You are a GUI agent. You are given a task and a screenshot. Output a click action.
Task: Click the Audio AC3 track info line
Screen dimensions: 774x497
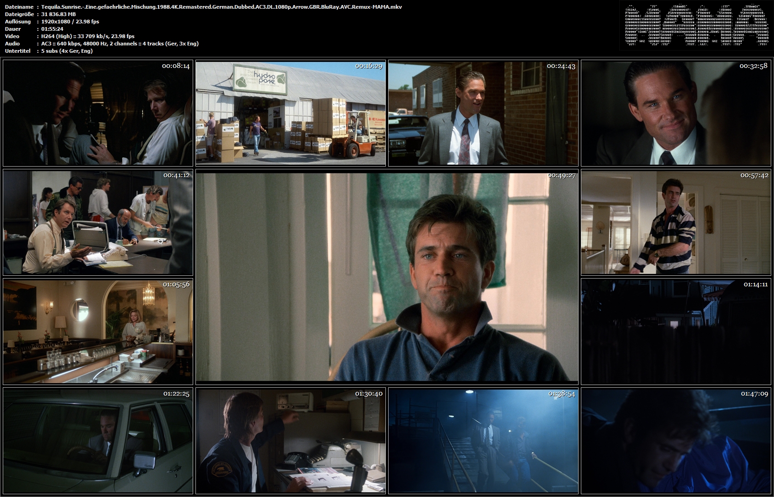(x=120, y=44)
